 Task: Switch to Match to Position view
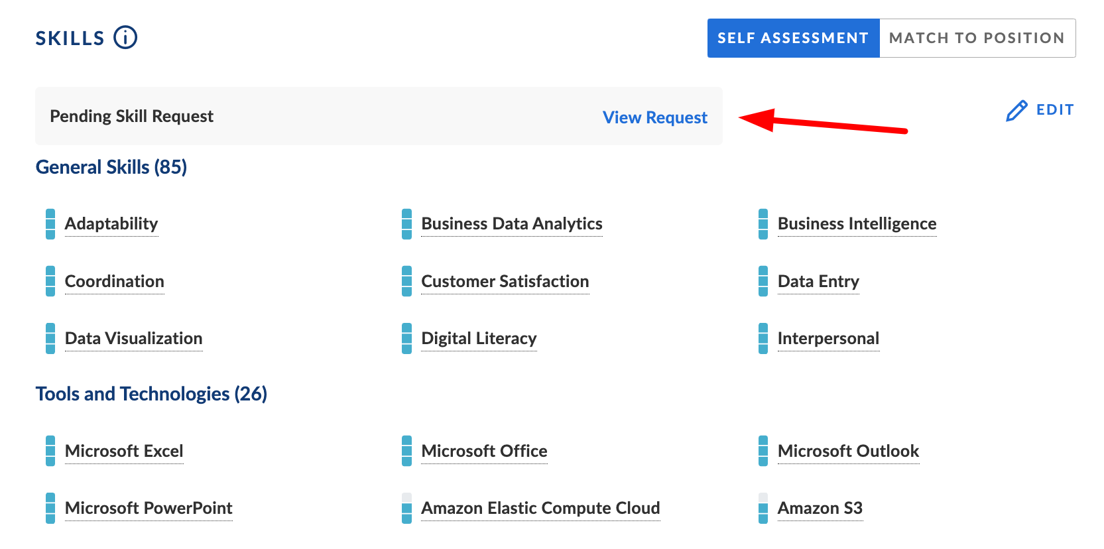coord(977,38)
